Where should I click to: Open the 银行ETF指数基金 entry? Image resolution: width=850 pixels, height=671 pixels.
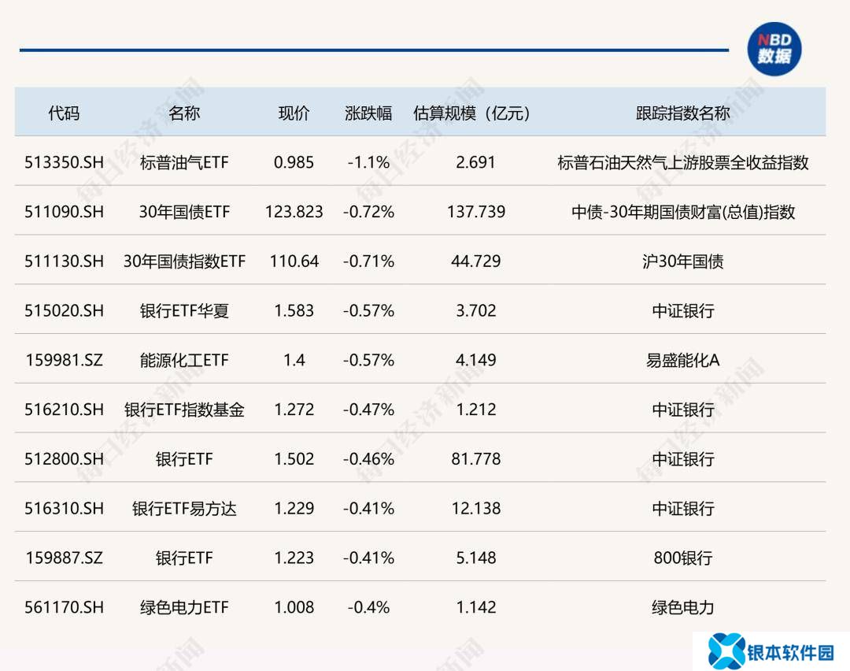click(x=184, y=410)
